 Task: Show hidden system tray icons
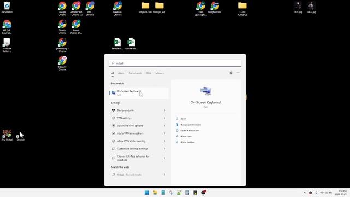305,193
